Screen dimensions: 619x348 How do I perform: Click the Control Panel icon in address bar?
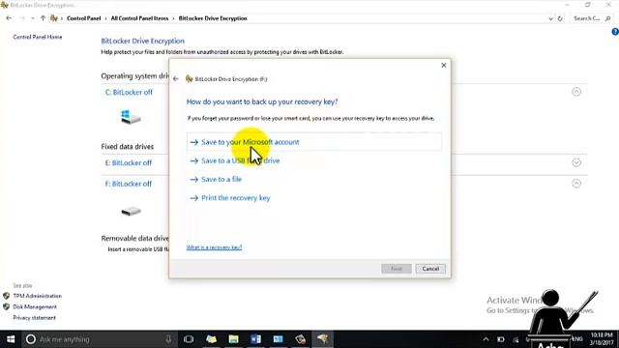(x=54, y=18)
